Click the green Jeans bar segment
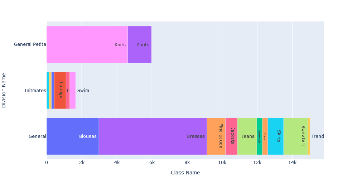 (247, 136)
